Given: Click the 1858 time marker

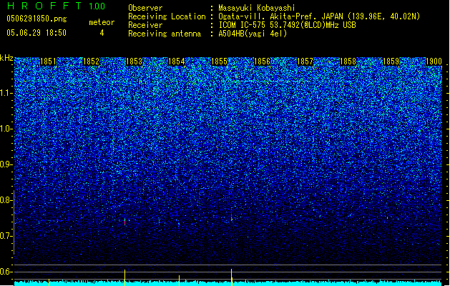Looking at the screenshot, I should tap(348, 61).
